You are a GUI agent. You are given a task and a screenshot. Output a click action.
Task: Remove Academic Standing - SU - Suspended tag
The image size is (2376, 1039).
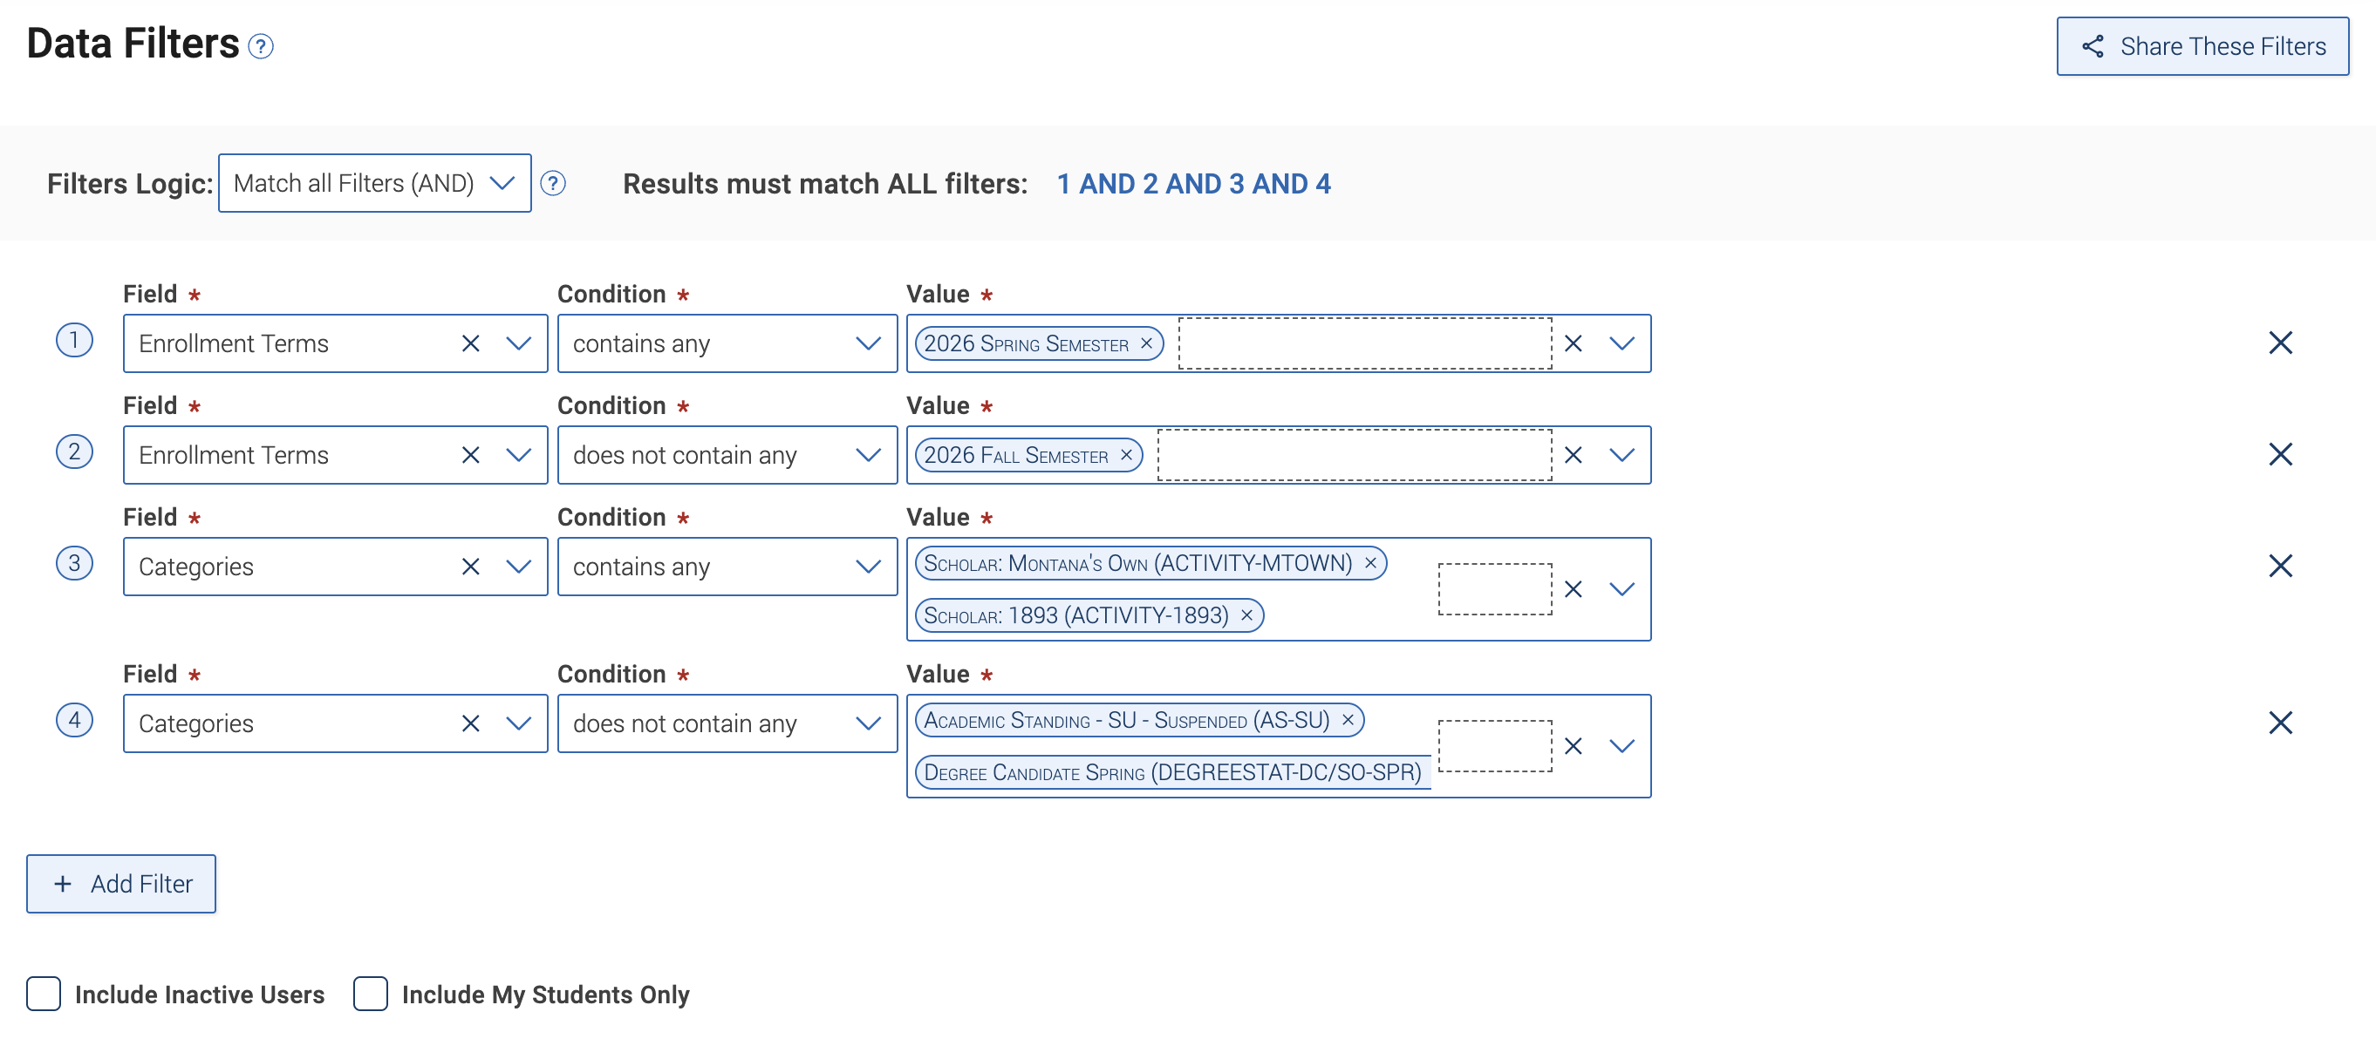point(1348,720)
